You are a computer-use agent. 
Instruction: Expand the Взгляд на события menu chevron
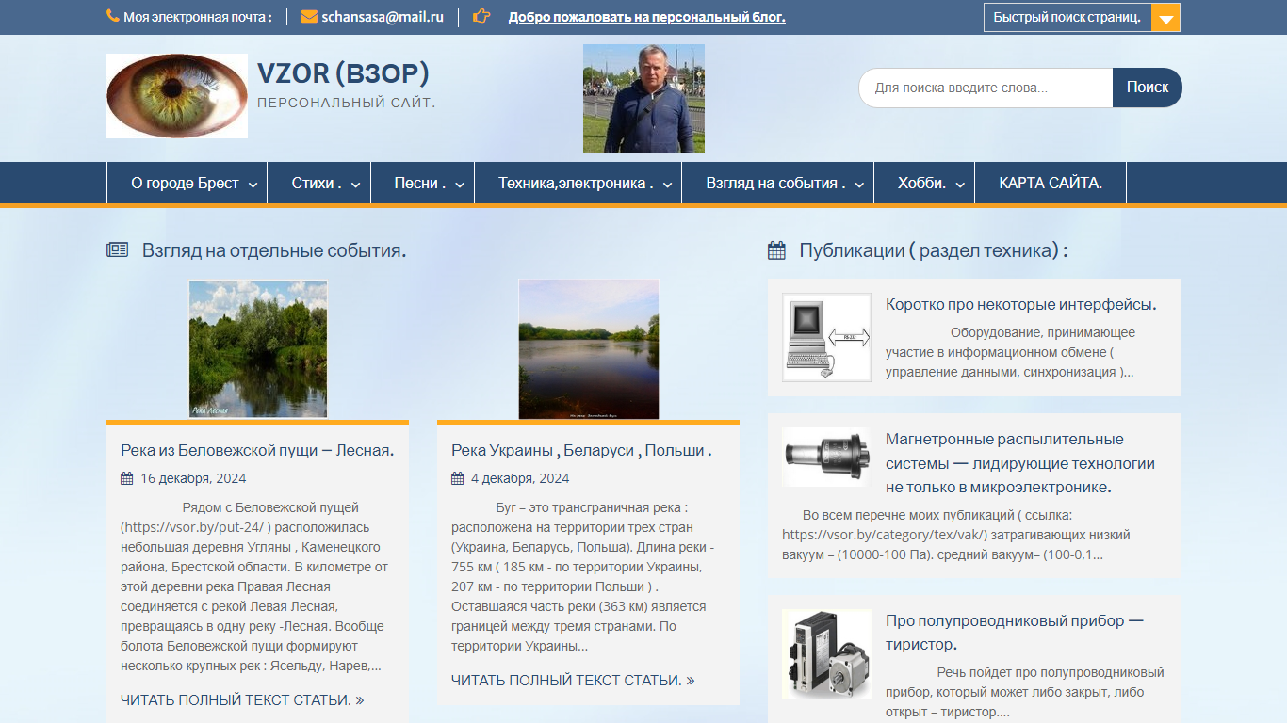(859, 185)
